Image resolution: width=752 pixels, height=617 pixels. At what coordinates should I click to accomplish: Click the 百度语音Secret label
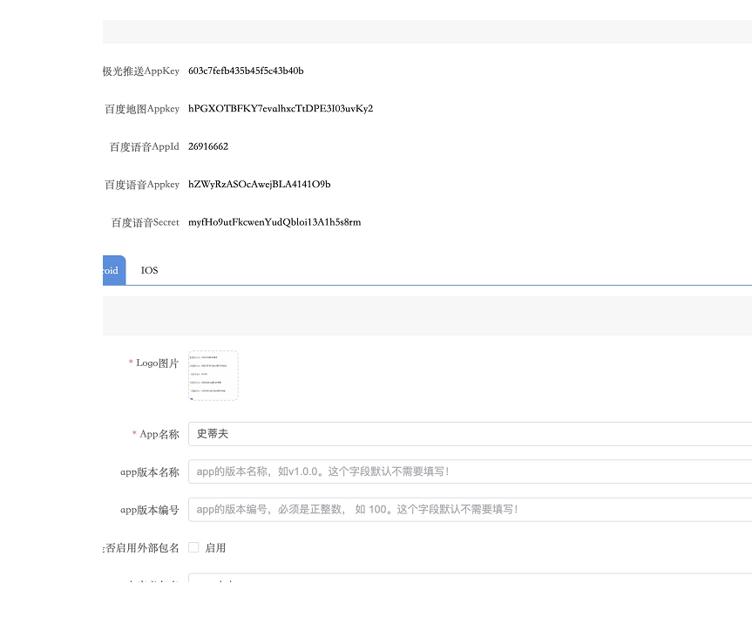[146, 222]
